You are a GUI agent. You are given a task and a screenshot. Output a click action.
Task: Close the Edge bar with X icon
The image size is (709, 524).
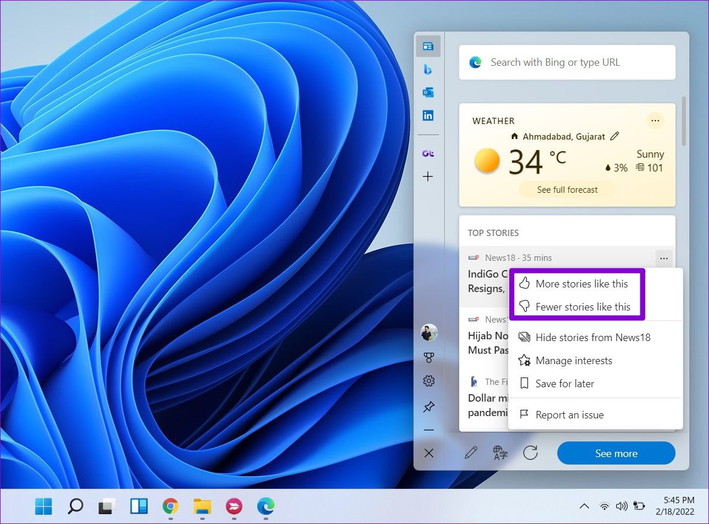pyautogui.click(x=429, y=453)
